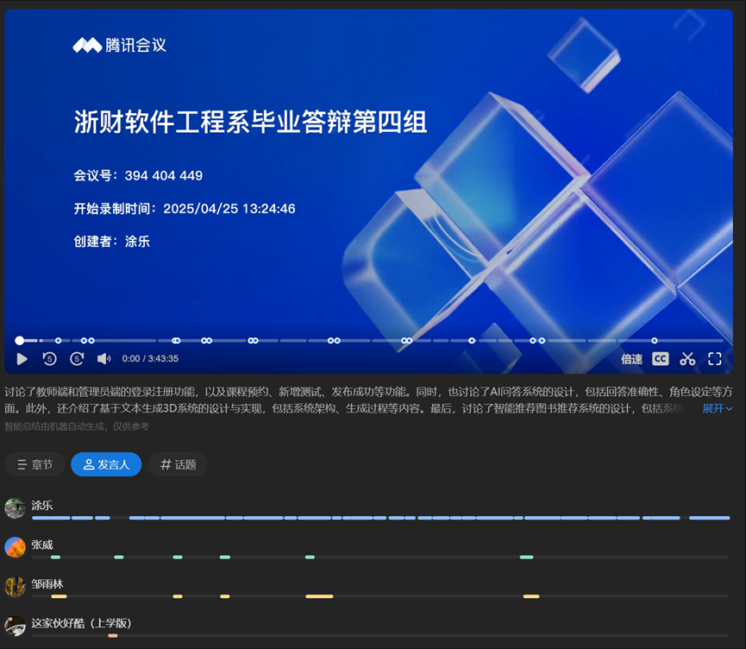Image resolution: width=746 pixels, height=649 pixels.
Task: Click 涂乐's speaker avatar
Action: coord(15,507)
